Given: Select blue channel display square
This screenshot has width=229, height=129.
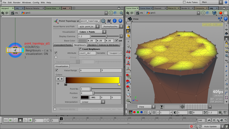Looking at the screenshot, I should (141, 112).
